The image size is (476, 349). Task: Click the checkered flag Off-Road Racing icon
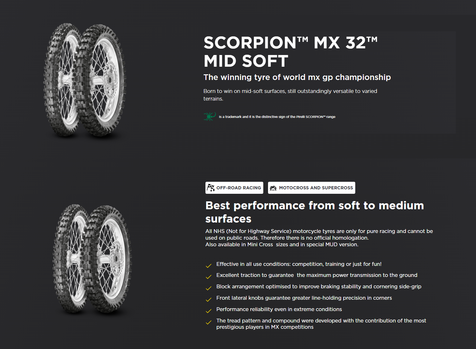211,188
